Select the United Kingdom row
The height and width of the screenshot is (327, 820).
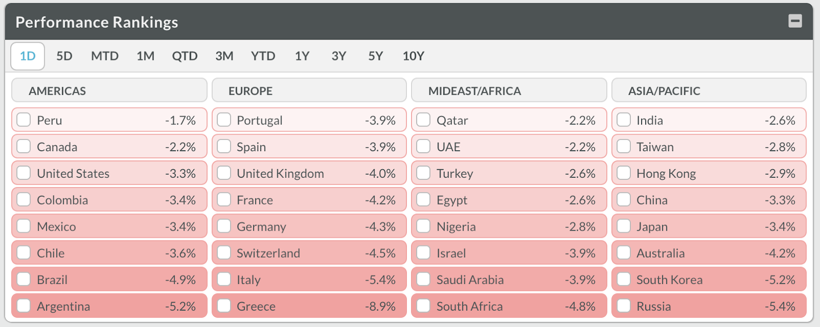click(x=309, y=173)
